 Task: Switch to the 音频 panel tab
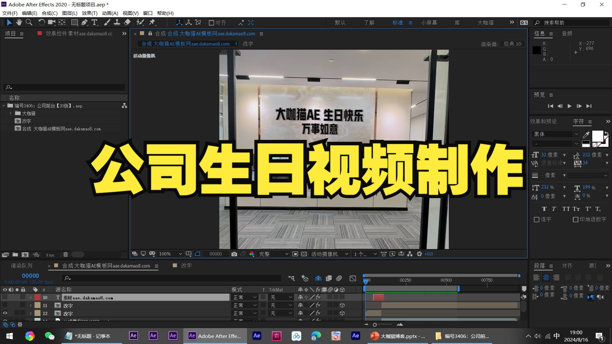pyautogui.click(x=567, y=33)
